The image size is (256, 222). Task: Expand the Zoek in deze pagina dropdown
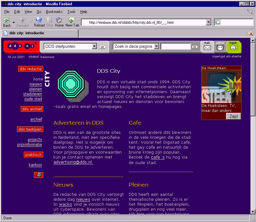(156, 46)
